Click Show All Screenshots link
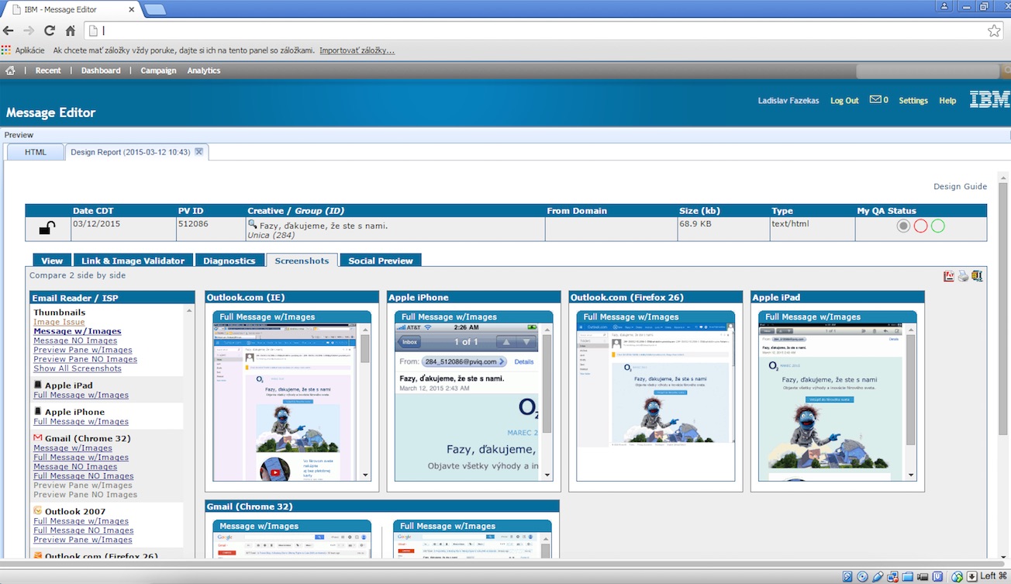Image resolution: width=1011 pixels, height=584 pixels. (x=78, y=368)
